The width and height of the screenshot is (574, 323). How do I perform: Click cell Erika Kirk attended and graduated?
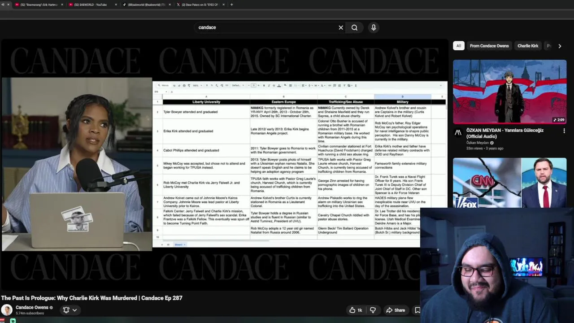click(206, 131)
